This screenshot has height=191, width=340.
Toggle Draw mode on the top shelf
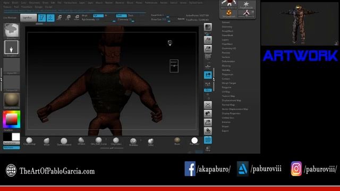pyautogui.click(x=50, y=18)
